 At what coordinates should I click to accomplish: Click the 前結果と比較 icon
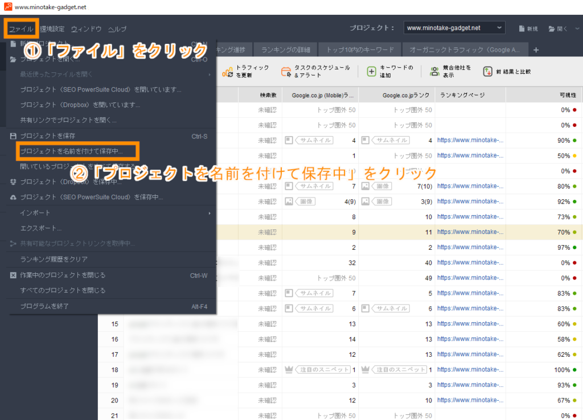(487, 71)
